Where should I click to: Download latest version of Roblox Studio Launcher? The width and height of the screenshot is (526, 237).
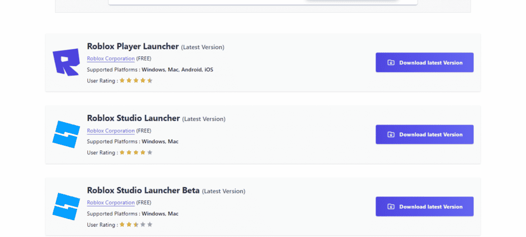coord(424,134)
